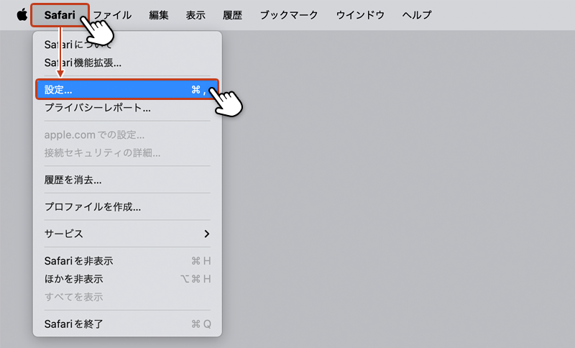
Task: Quit via Safariを終了 entry
Action: click(x=127, y=324)
